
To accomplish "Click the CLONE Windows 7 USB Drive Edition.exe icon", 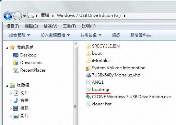I will [x=89, y=97].
